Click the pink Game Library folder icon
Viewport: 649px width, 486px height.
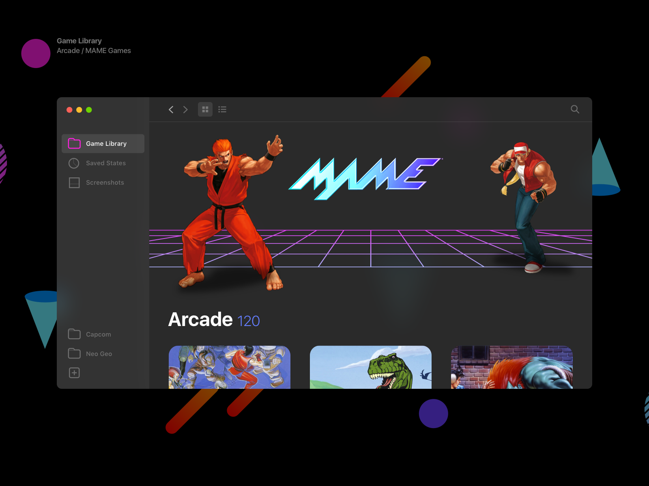(x=74, y=143)
